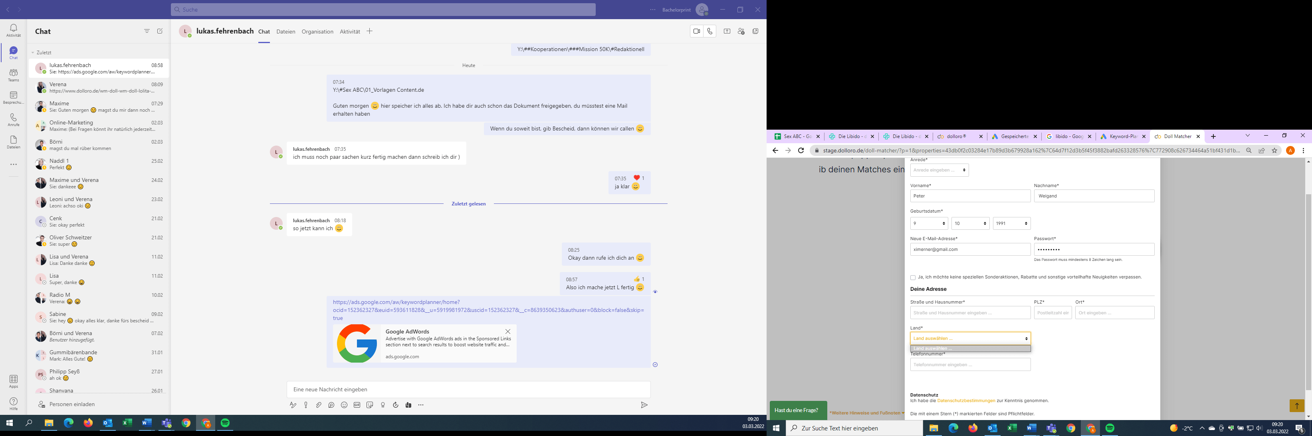Open the birth month dropdown showing 10

click(x=970, y=223)
